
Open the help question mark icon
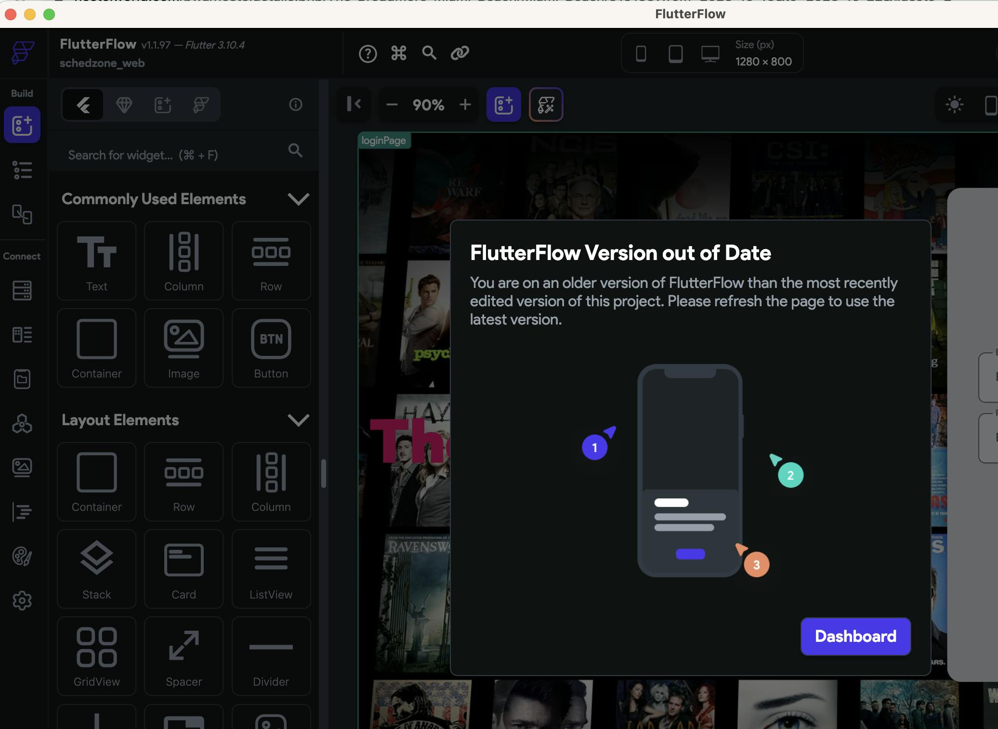click(368, 53)
